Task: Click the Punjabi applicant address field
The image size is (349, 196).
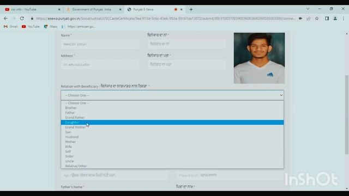Action: pos(186,64)
